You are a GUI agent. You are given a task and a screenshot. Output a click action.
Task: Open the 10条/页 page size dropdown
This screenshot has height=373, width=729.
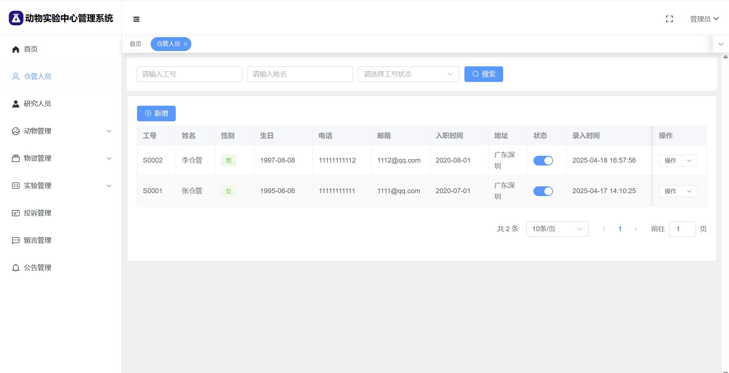(557, 229)
